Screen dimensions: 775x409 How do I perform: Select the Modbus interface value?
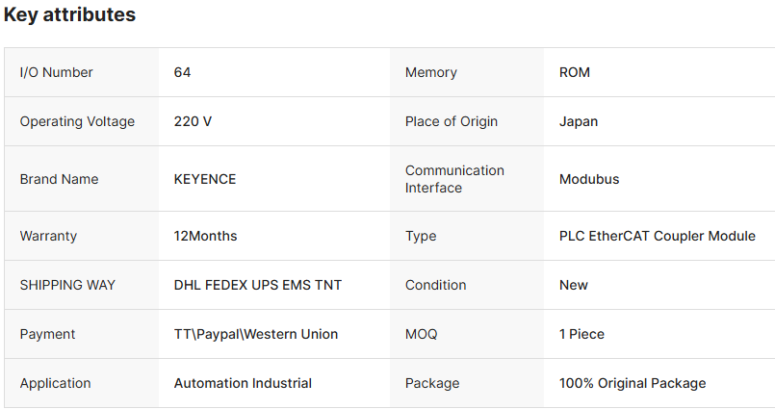[x=589, y=179]
